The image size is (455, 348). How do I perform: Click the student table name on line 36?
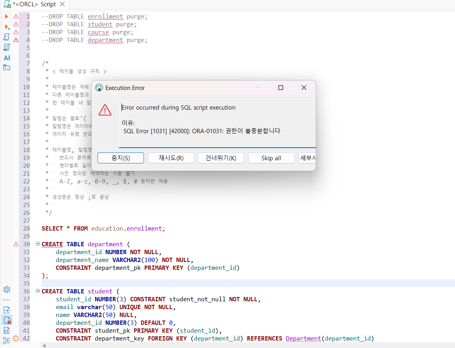pos(100,291)
